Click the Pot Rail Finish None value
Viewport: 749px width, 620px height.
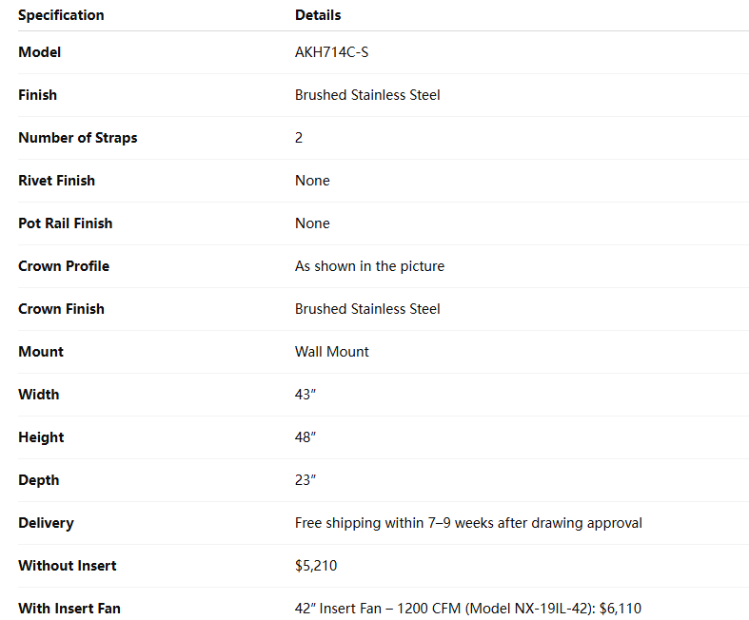[x=312, y=223]
